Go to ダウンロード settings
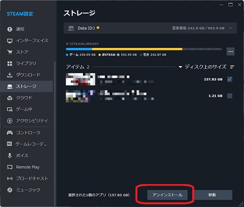 point(27,75)
